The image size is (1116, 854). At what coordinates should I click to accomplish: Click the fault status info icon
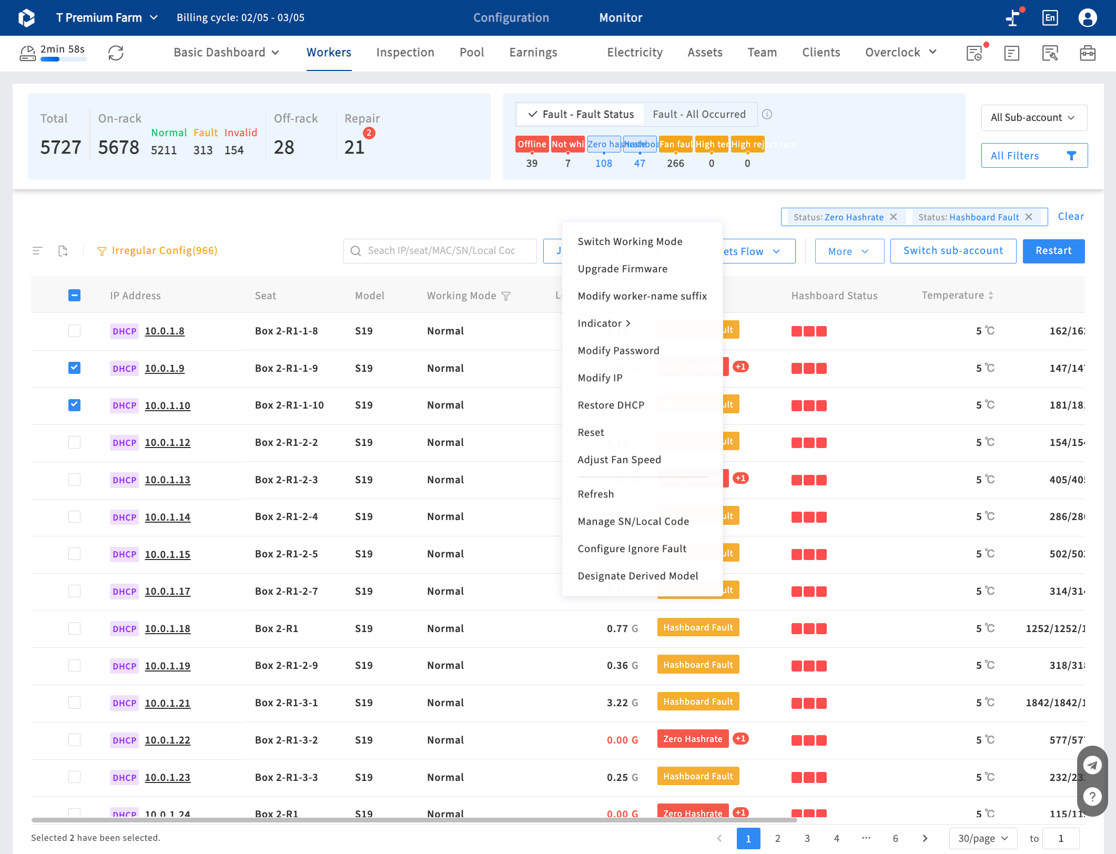click(767, 114)
